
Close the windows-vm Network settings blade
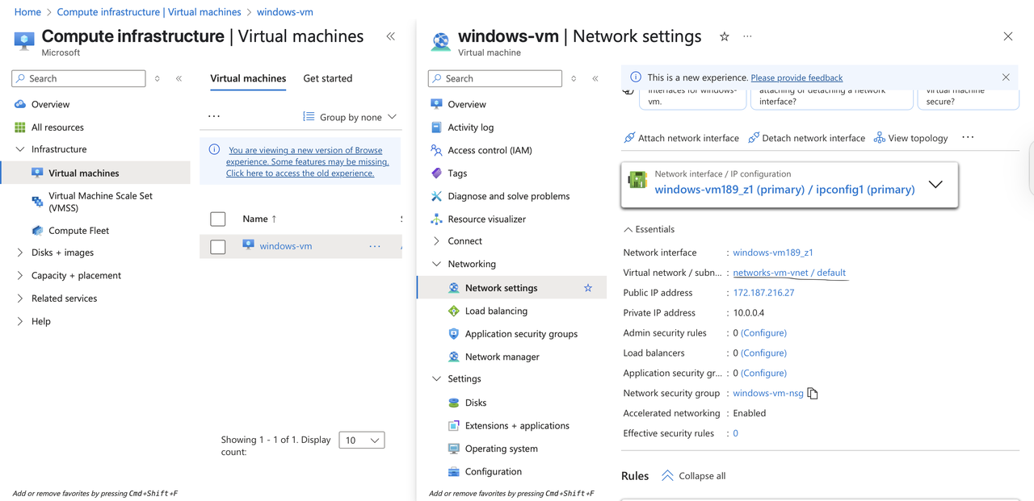tap(1007, 36)
